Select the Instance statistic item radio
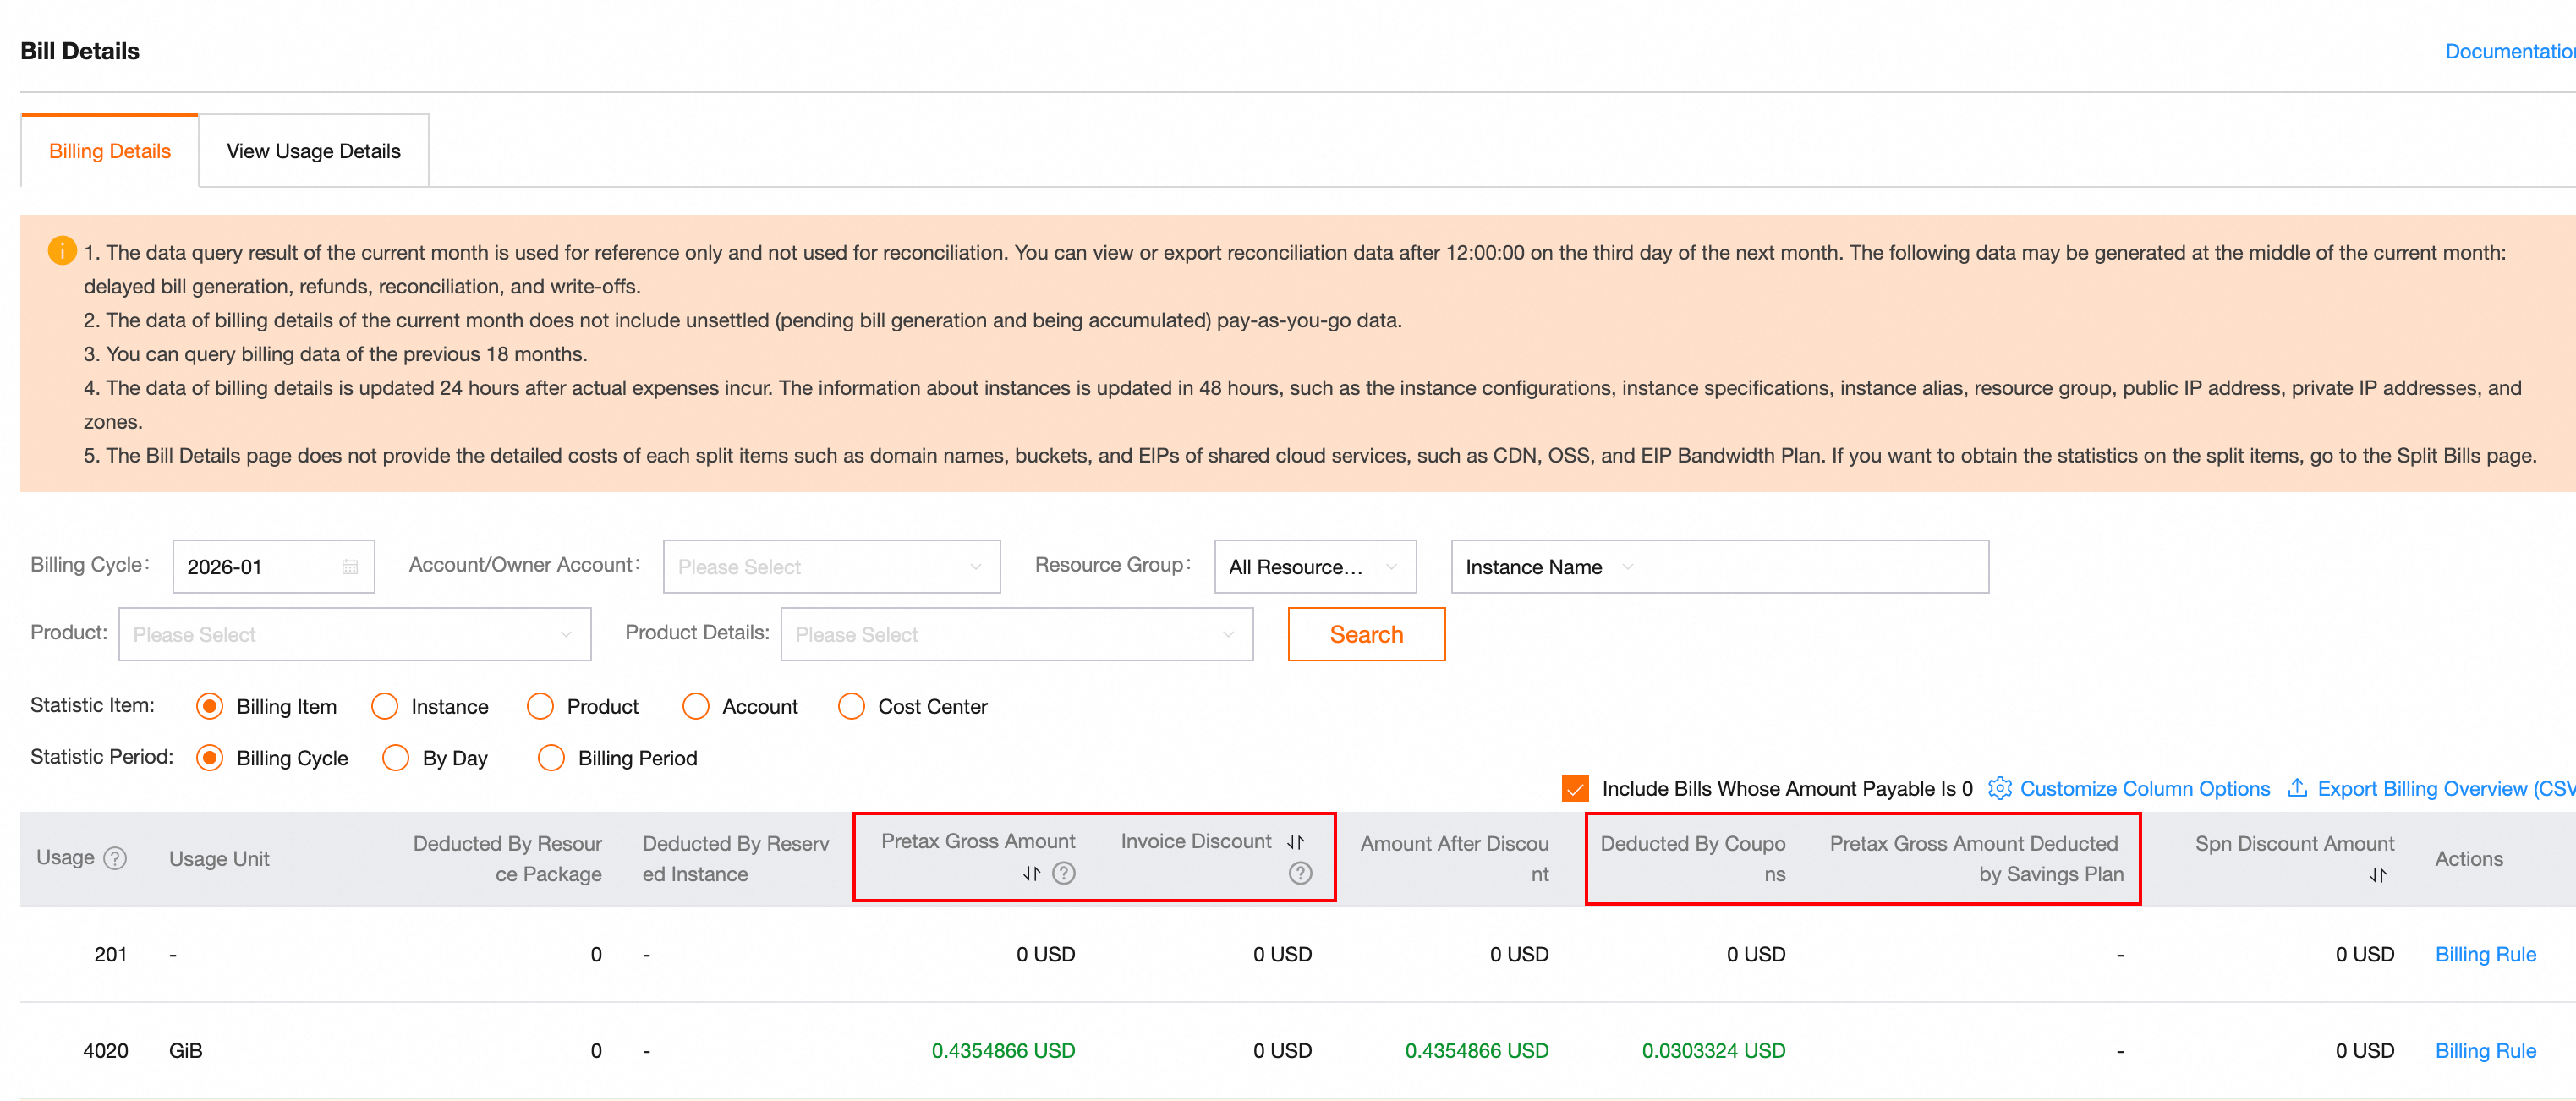The height and width of the screenshot is (1101, 2576). 385,706
